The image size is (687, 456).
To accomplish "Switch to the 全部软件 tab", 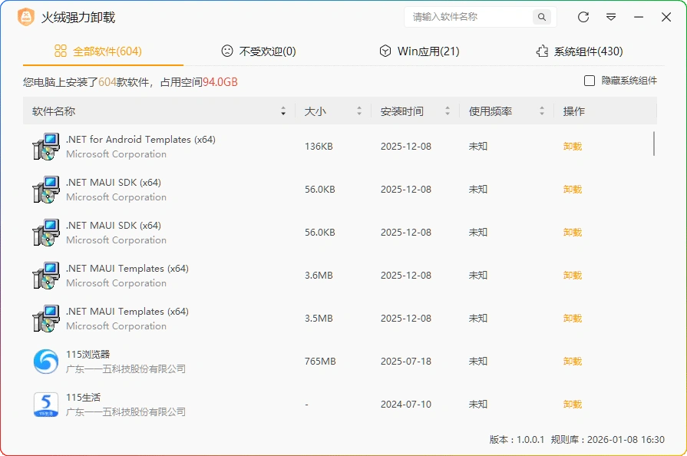I will point(104,51).
